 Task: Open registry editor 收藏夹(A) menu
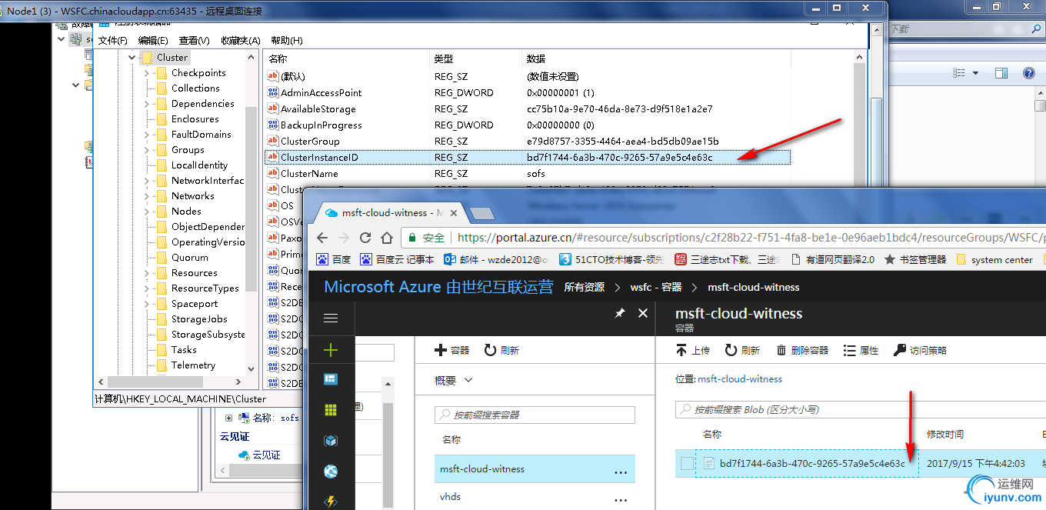point(241,40)
